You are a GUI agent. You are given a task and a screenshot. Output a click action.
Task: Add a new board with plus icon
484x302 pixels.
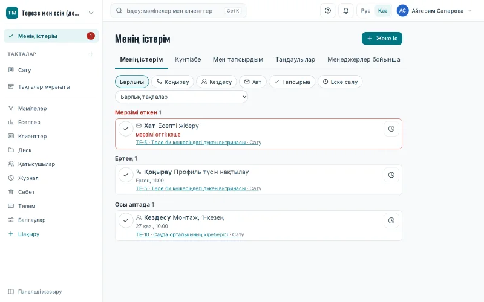click(x=91, y=54)
